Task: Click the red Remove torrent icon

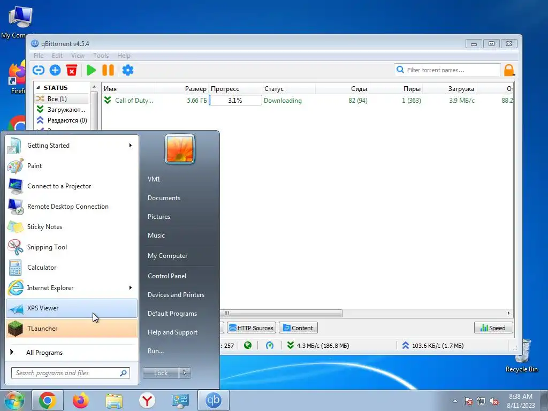Action: pos(72,70)
